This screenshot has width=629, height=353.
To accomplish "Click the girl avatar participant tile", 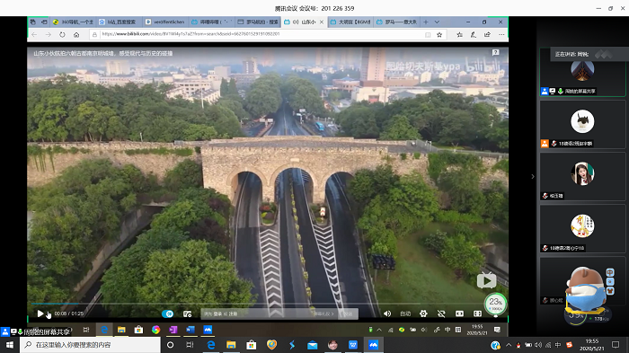I will pyautogui.click(x=582, y=173).
